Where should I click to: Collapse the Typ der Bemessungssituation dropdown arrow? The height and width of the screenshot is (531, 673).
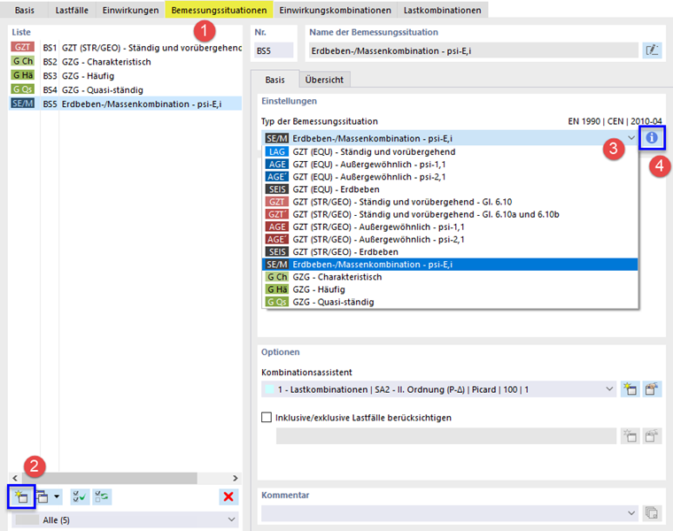(631, 138)
